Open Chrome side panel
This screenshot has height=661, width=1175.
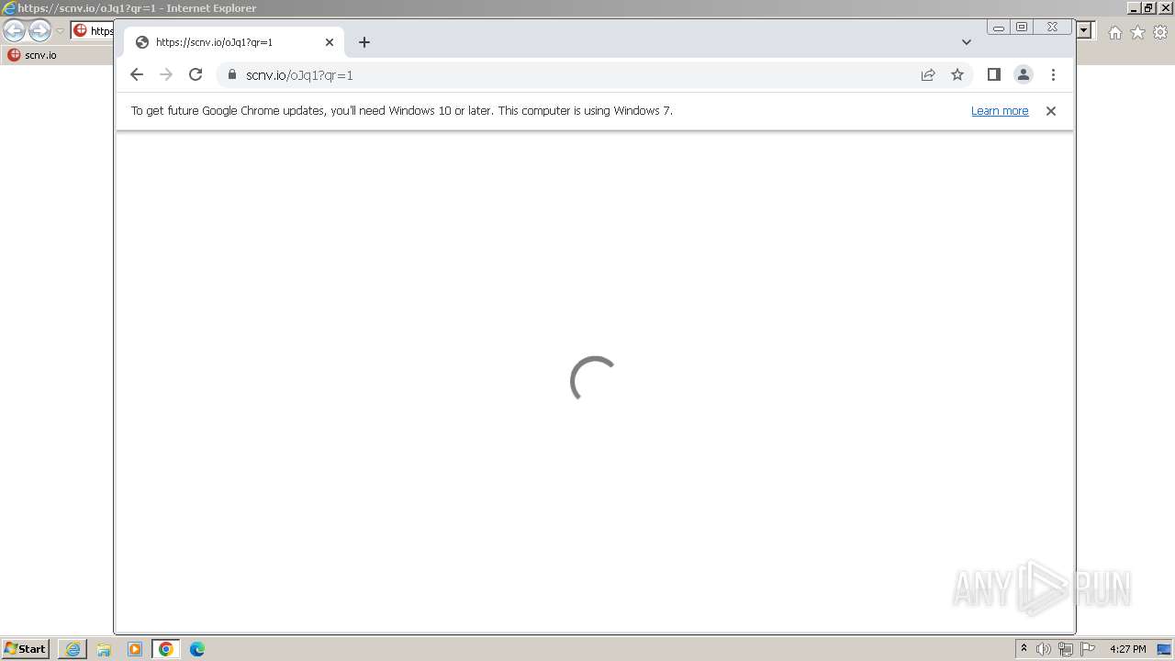coord(993,75)
